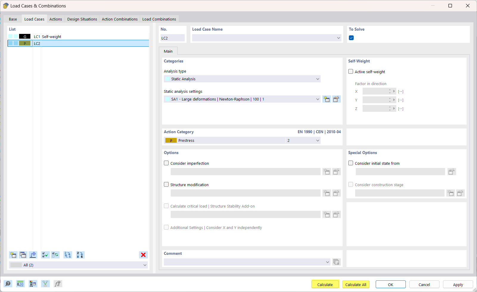Viewport: 477px width, 292px height.
Task: Expand the All (2) filter dropdown
Action: click(x=145, y=265)
